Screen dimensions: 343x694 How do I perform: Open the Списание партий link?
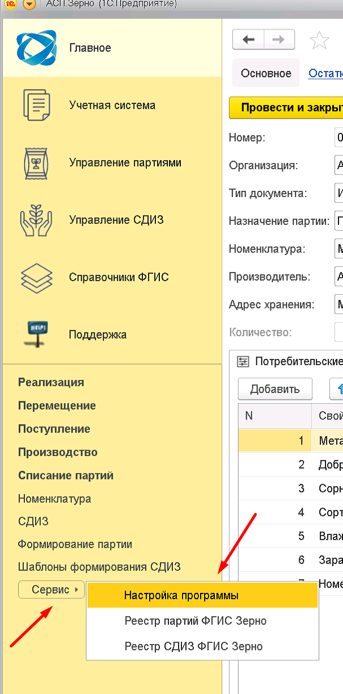coord(66,475)
